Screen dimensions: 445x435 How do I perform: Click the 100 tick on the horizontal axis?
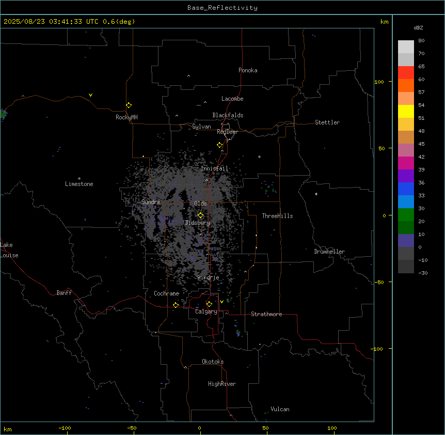332,428
